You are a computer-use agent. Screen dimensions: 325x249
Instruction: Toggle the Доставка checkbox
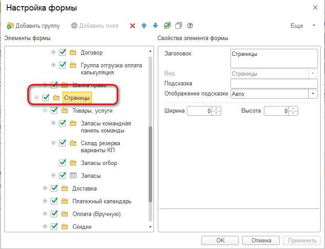pos(54,188)
